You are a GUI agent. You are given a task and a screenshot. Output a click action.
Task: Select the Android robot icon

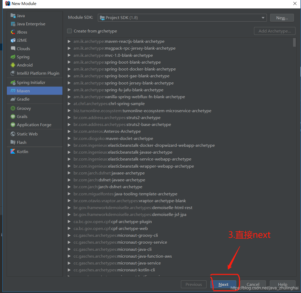[13, 65]
